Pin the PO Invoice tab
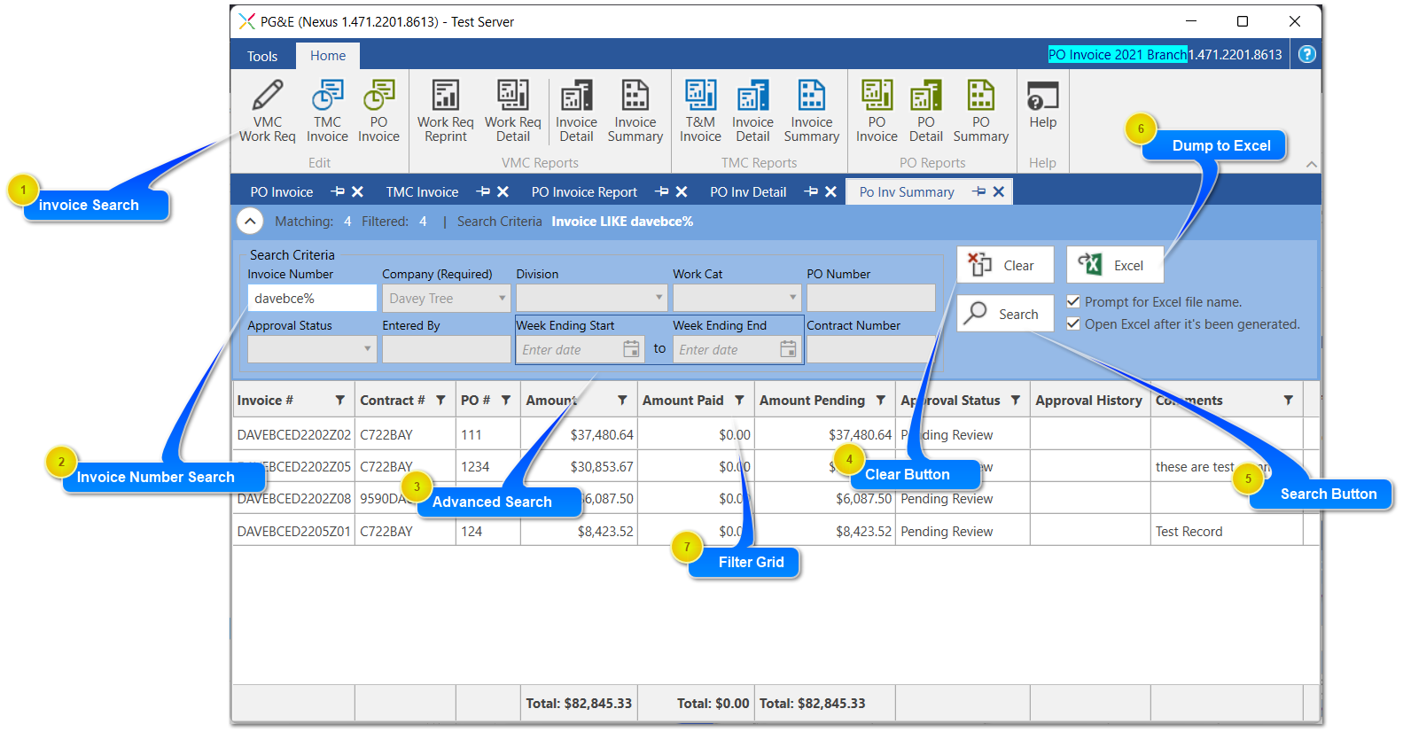 [x=338, y=191]
